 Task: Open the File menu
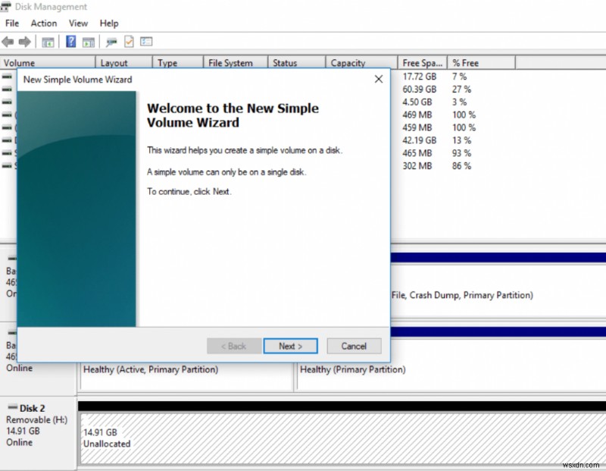[x=12, y=24]
